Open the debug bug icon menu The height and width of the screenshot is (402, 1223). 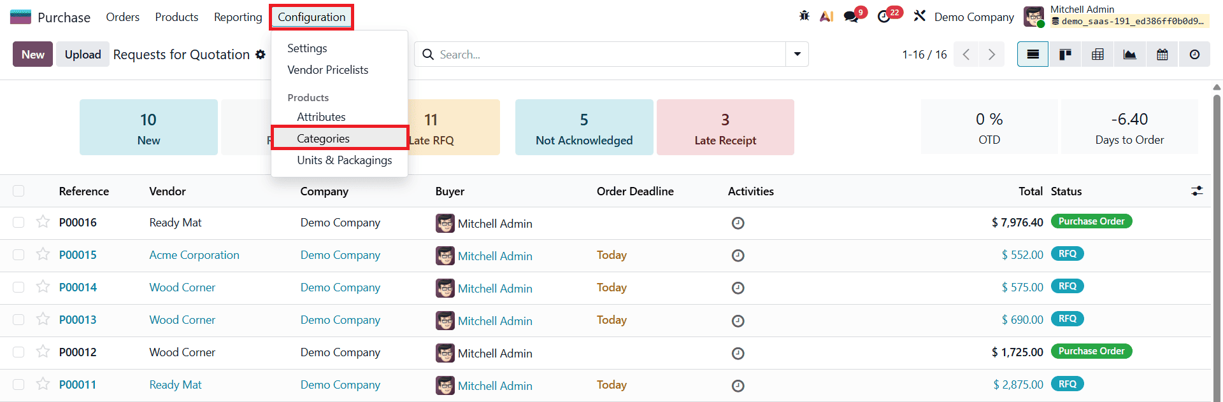click(x=804, y=17)
